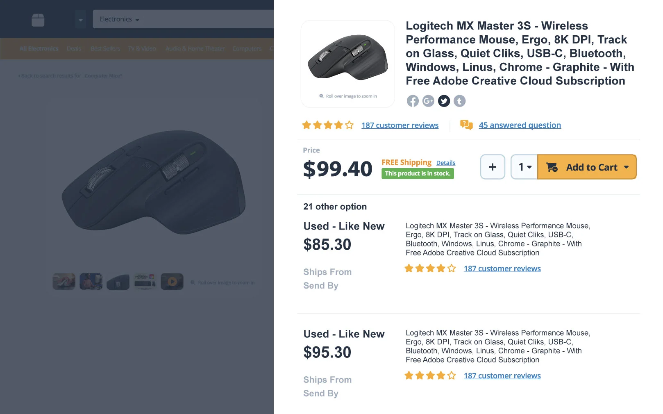Share the product on Google+
Viewport: 663px width, 414px height.
point(428,101)
